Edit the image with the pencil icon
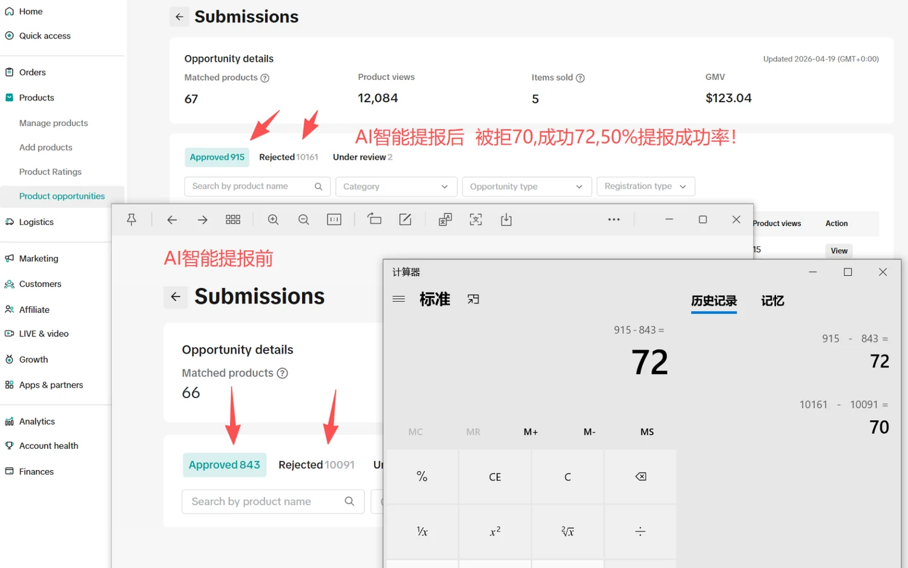The height and width of the screenshot is (568, 908). click(x=405, y=220)
